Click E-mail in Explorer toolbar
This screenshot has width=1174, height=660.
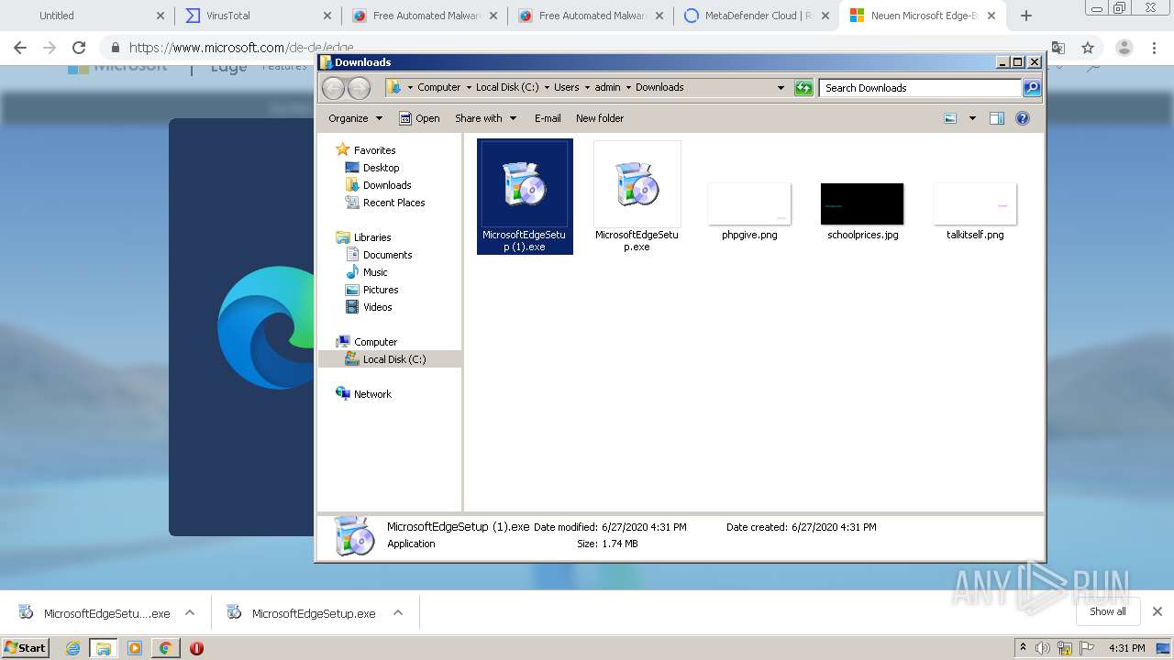[548, 118]
